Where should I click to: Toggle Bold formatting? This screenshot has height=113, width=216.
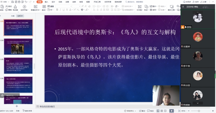coord(57,10)
